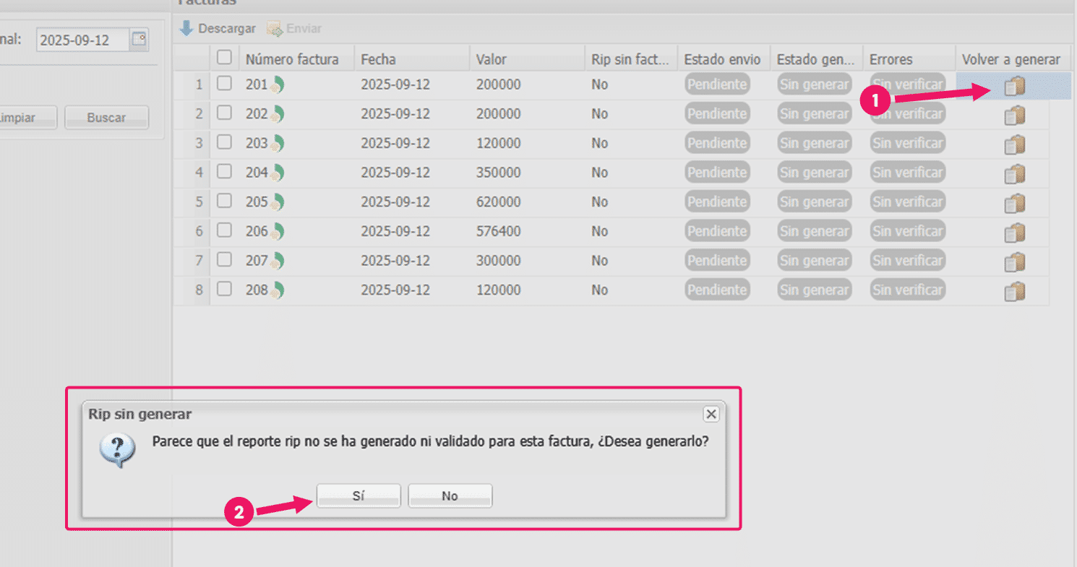Screen dimensions: 1077x567
Task: Check the box for invoice 202
Action: 225,113
